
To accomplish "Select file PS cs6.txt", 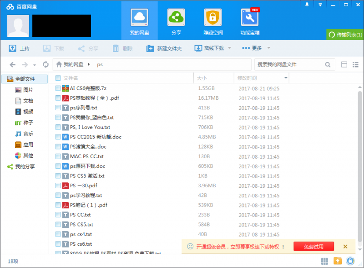I will coord(81,244).
